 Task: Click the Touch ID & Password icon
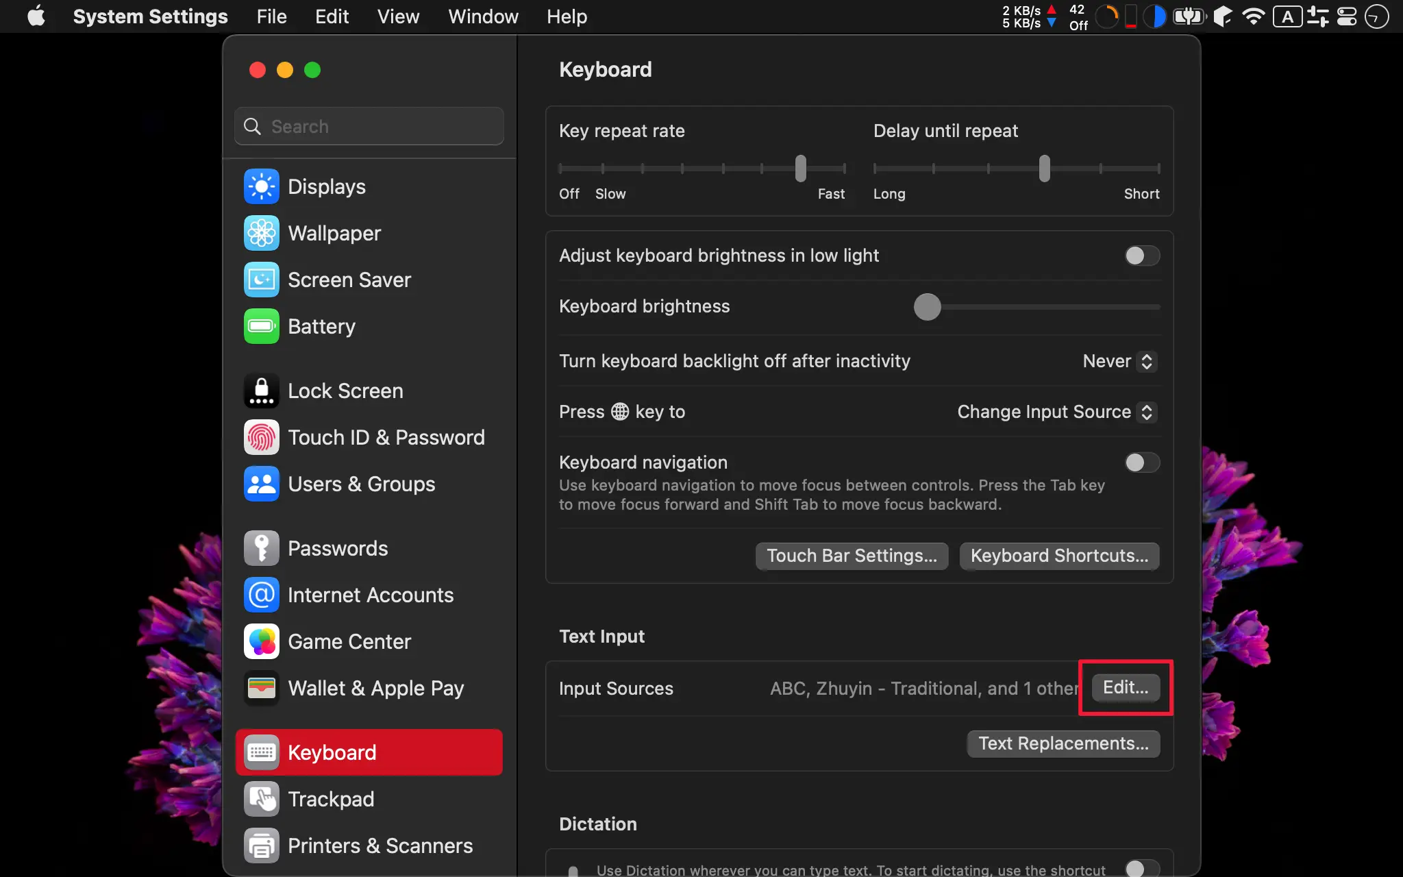(262, 438)
